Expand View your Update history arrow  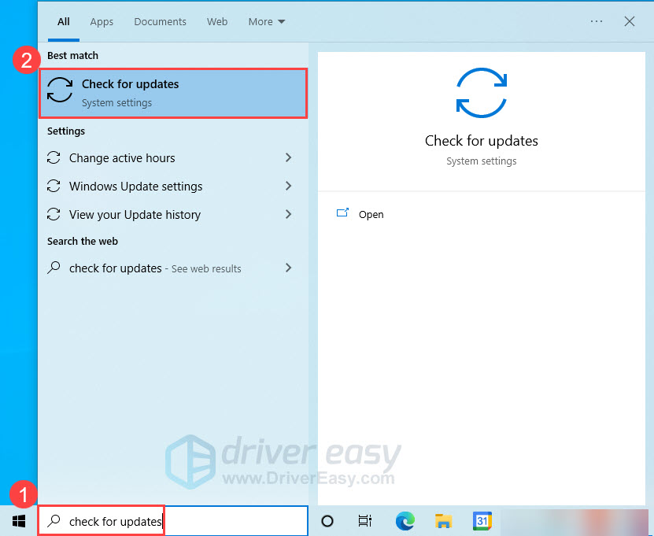[288, 215]
